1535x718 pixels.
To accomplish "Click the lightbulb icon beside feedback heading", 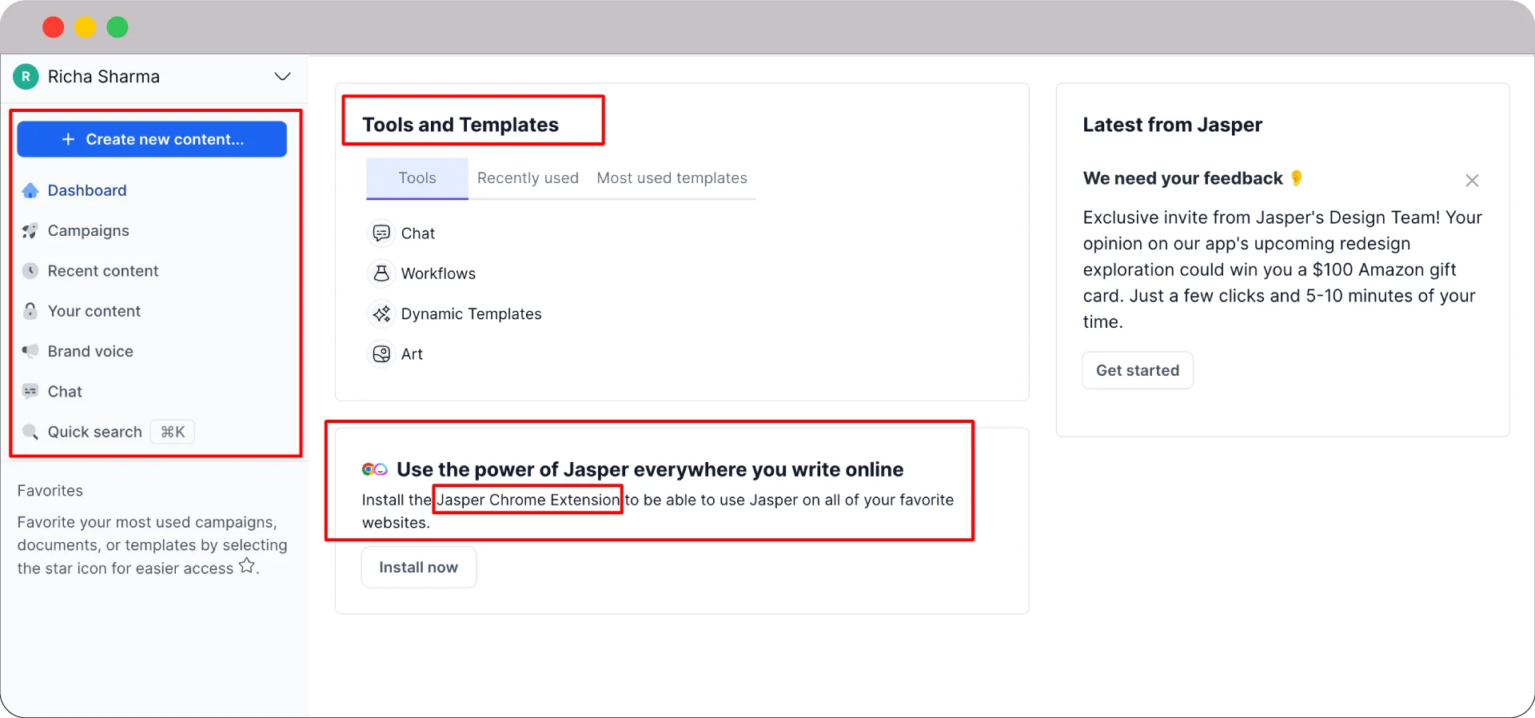I will tap(1297, 178).
